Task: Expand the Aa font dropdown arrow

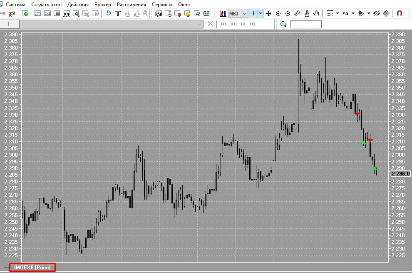Action: point(353,13)
